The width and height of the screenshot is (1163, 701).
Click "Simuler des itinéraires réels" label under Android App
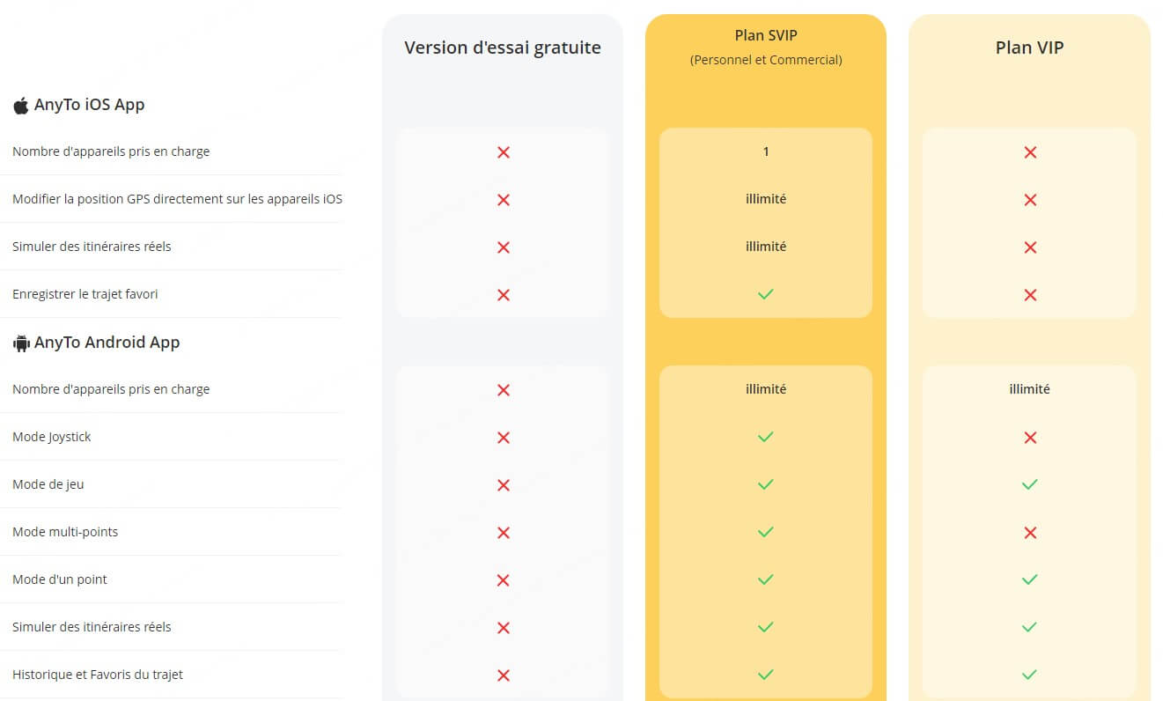[92, 627]
